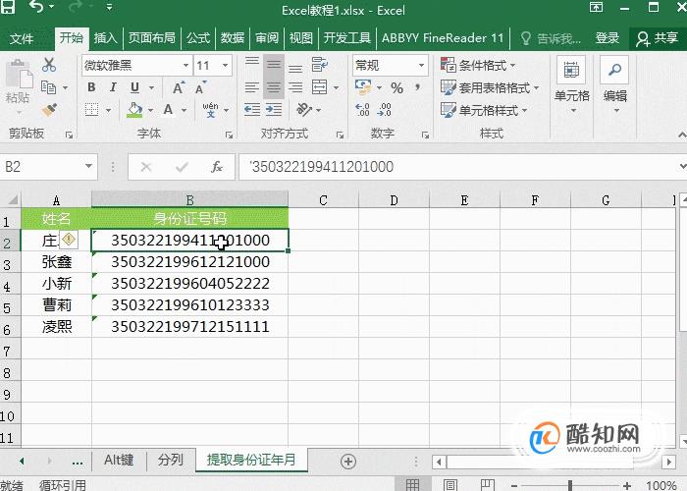Image resolution: width=687 pixels, height=491 pixels.
Task: Click the Cut scissors icon
Action: [49, 65]
